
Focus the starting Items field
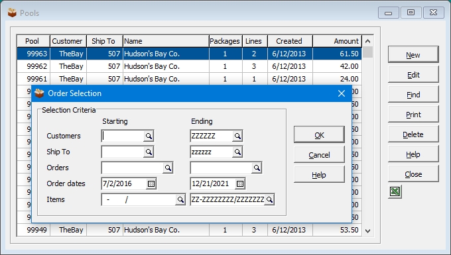[x=139, y=199]
